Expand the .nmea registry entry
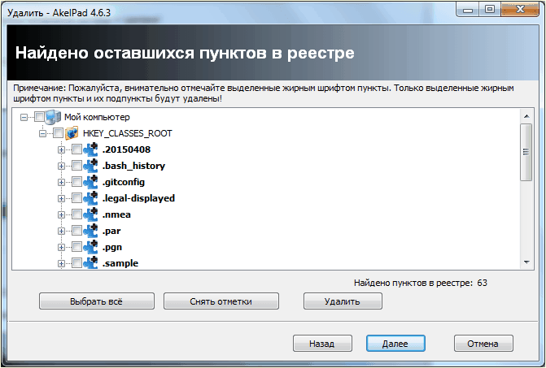The width and height of the screenshot is (546, 368). point(61,214)
